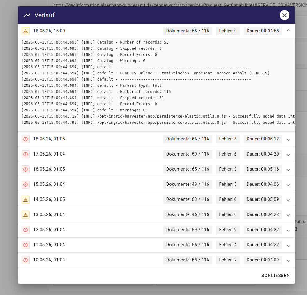307x295 pixels.
Task: Expand the 10.05.26, 01:04 entry chevron
Action: click(x=288, y=260)
